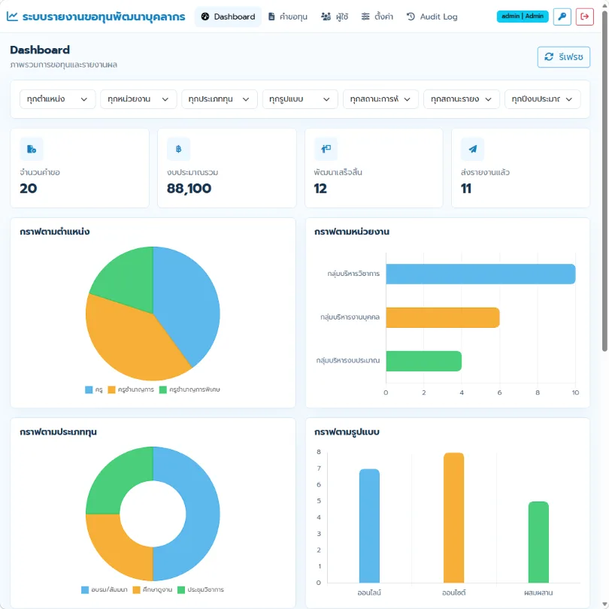Click the file icon on the จำนวนคำขอ card
This screenshot has height=609, width=609.
[32, 149]
